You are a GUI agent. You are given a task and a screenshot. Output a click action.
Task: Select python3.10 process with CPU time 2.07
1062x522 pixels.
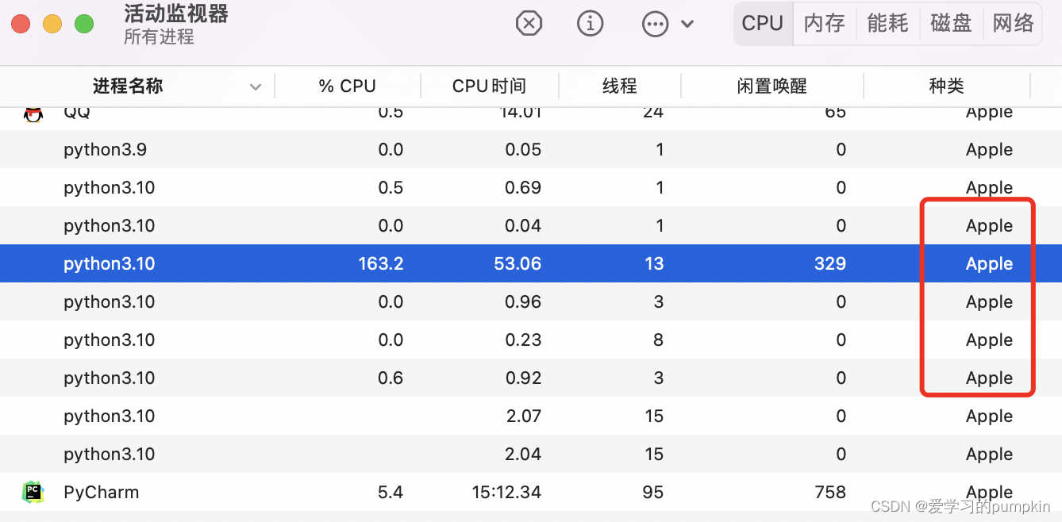(x=110, y=416)
